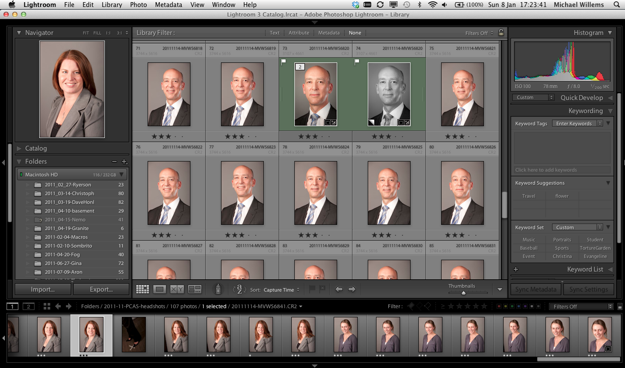The height and width of the screenshot is (368, 625).
Task: Adjust the Thumbnails size slider
Action: click(463, 293)
